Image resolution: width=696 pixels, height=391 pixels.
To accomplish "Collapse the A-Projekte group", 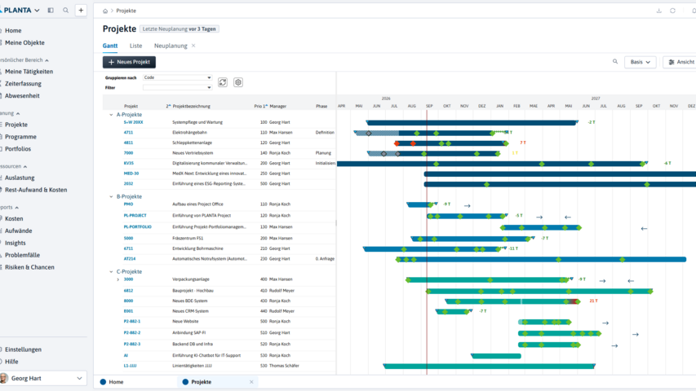I will point(112,115).
